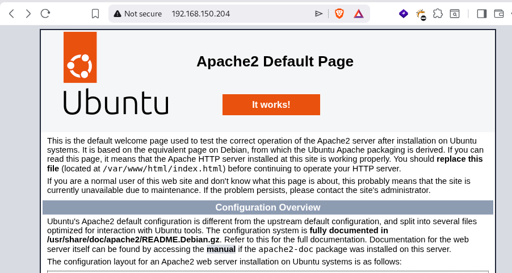Click the address bar URL 192.168.150.204
Image resolution: width=512 pixels, height=273 pixels.
pyautogui.click(x=200, y=14)
